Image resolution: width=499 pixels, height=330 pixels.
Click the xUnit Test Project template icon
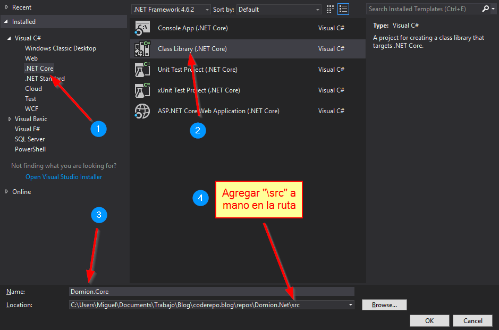(142, 90)
